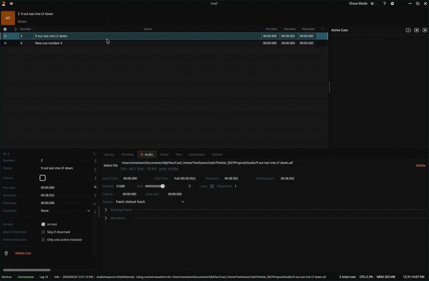This screenshot has height=281, width=429.
Task: Click the Select File button
Action: [111, 166]
